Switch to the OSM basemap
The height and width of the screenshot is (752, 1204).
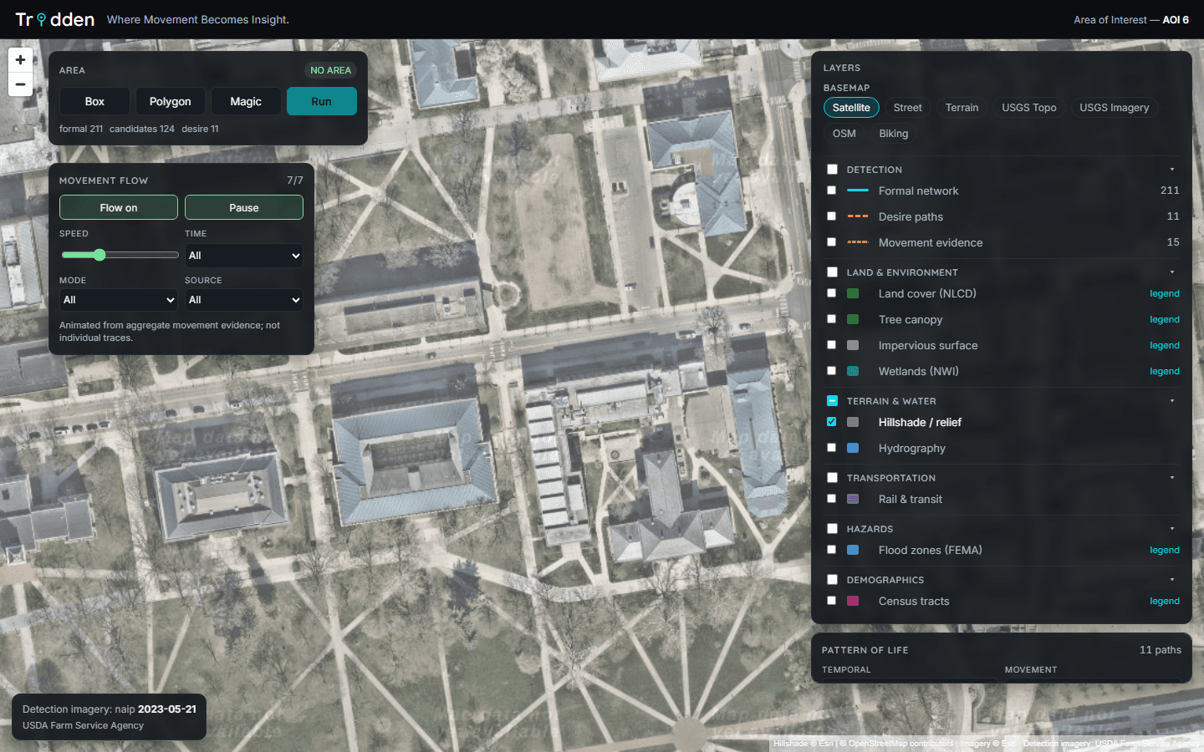click(x=844, y=134)
